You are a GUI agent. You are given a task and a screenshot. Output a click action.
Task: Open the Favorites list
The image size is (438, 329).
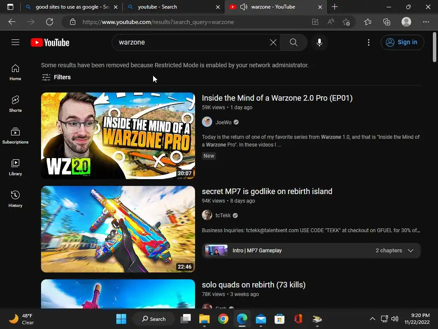coord(368,22)
